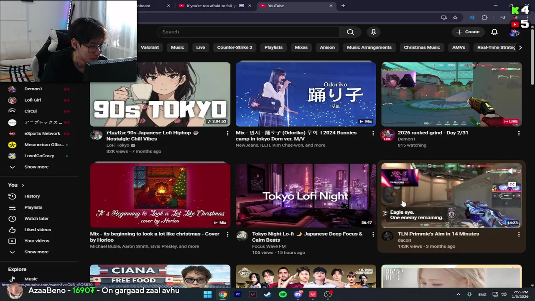Open Playlists icon in the You section
The height and width of the screenshot is (301, 535).
[x=12, y=207]
